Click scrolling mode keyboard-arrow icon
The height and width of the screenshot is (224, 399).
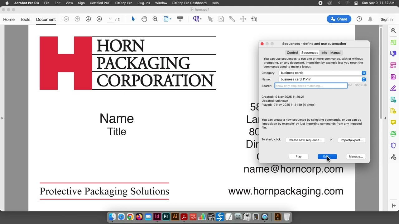pyautogui.click(x=180, y=19)
